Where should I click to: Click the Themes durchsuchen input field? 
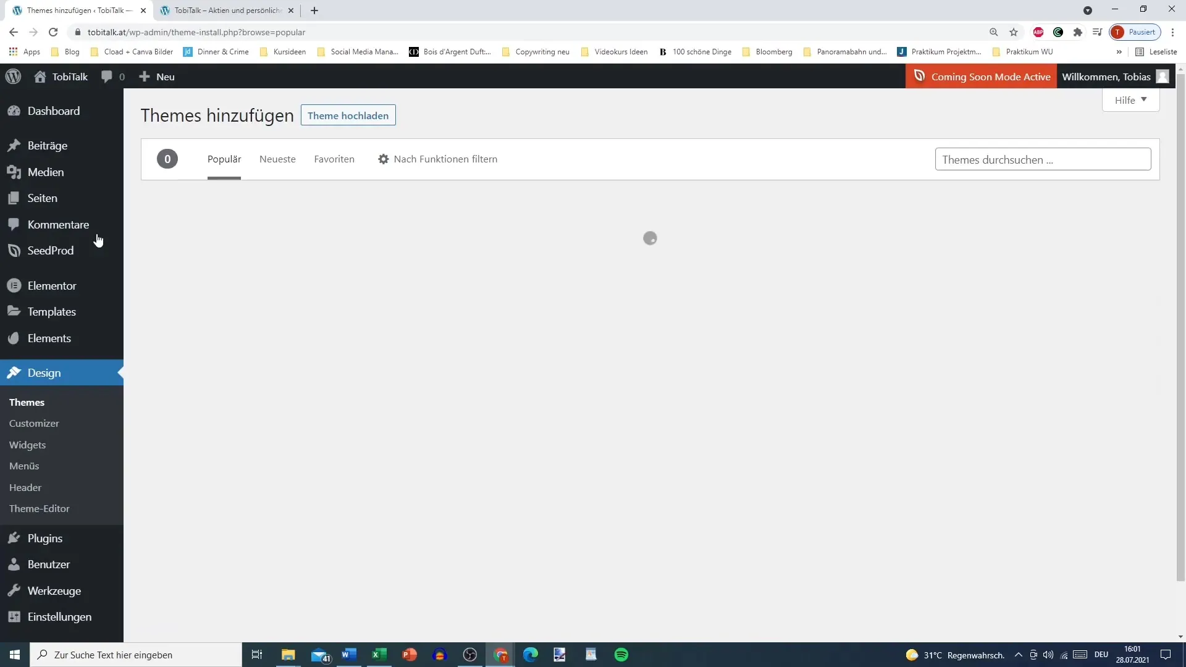pyautogui.click(x=1043, y=159)
